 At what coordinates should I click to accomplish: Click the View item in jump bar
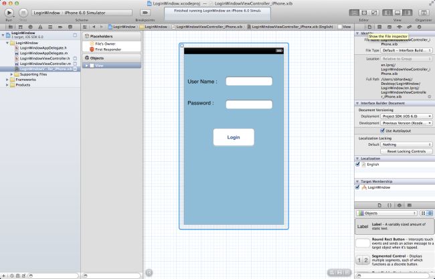coord(345,27)
